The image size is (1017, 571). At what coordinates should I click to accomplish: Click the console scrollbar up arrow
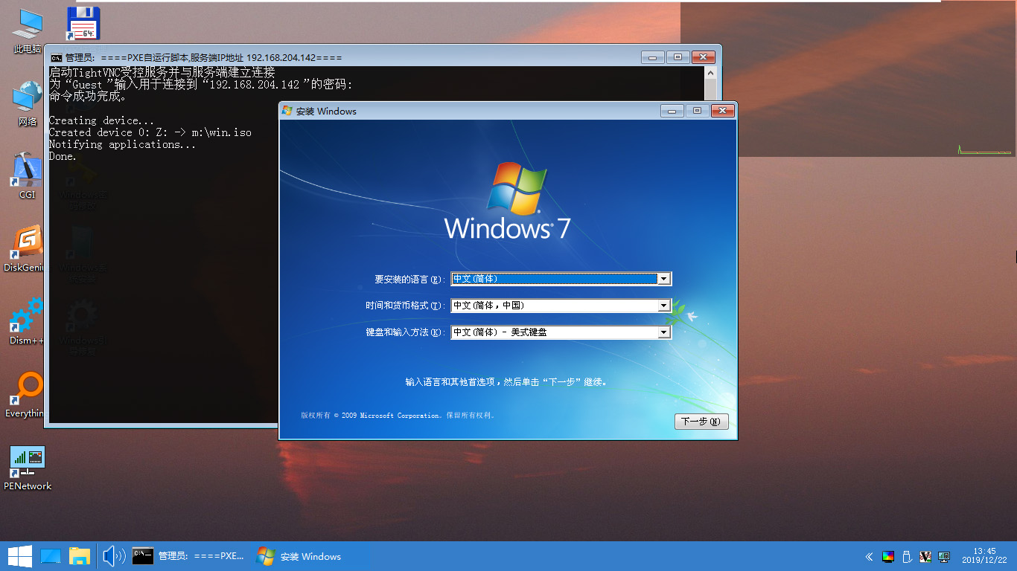tap(710, 73)
